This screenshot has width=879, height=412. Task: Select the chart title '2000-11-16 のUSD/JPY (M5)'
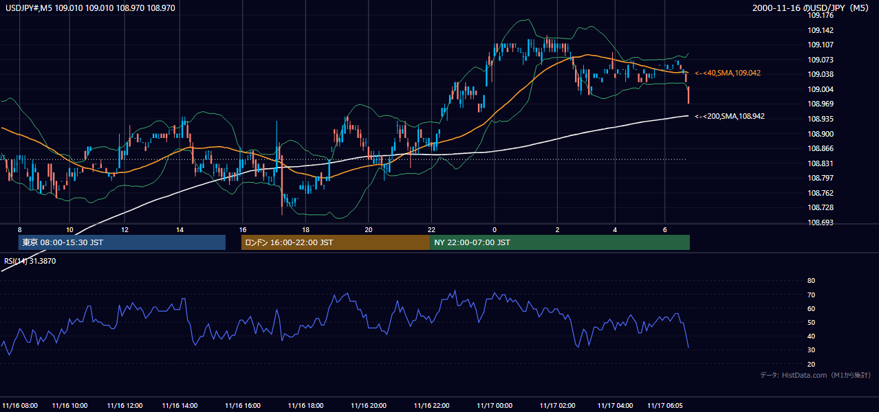(x=811, y=8)
